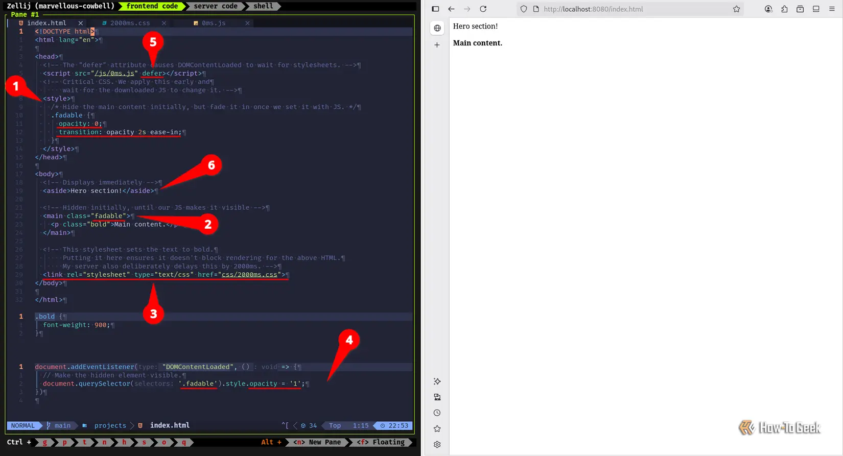Close the index.html editor tab
Image resolution: width=843 pixels, height=456 pixels.
(81, 23)
